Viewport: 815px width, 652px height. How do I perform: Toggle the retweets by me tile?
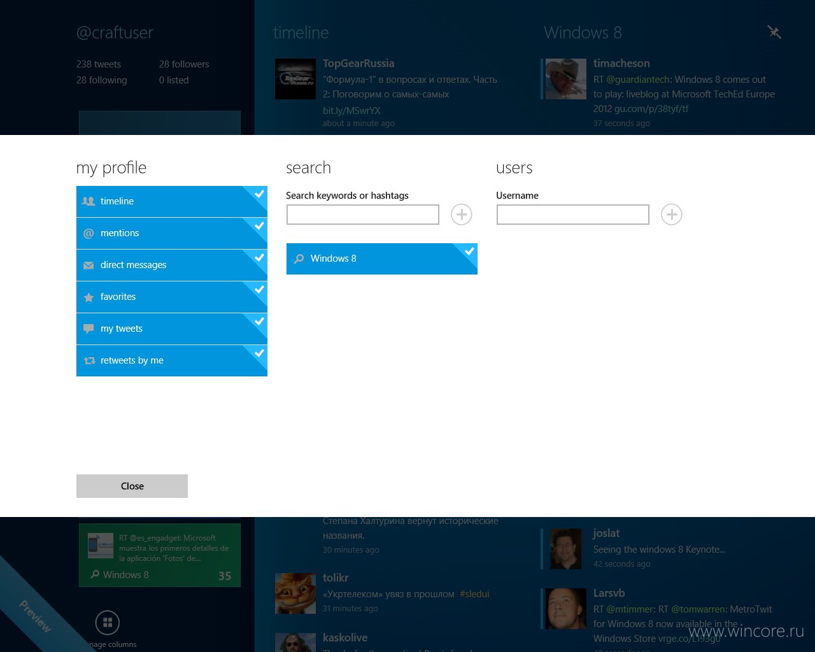172,360
